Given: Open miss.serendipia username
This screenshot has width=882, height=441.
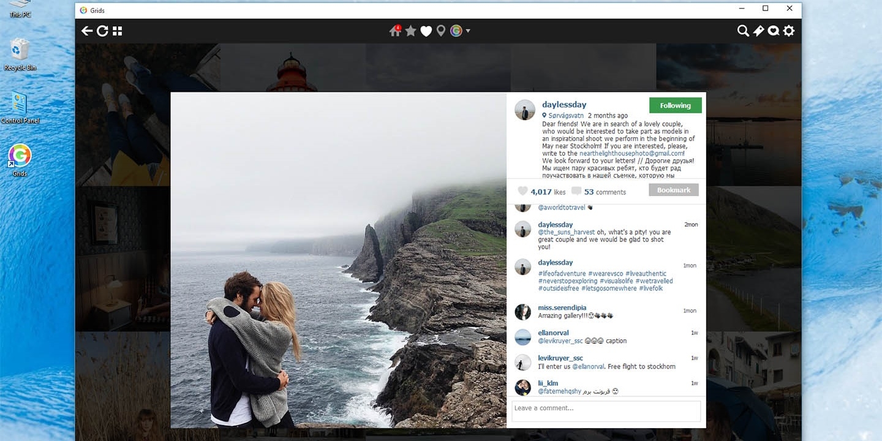Looking at the screenshot, I should tap(562, 307).
